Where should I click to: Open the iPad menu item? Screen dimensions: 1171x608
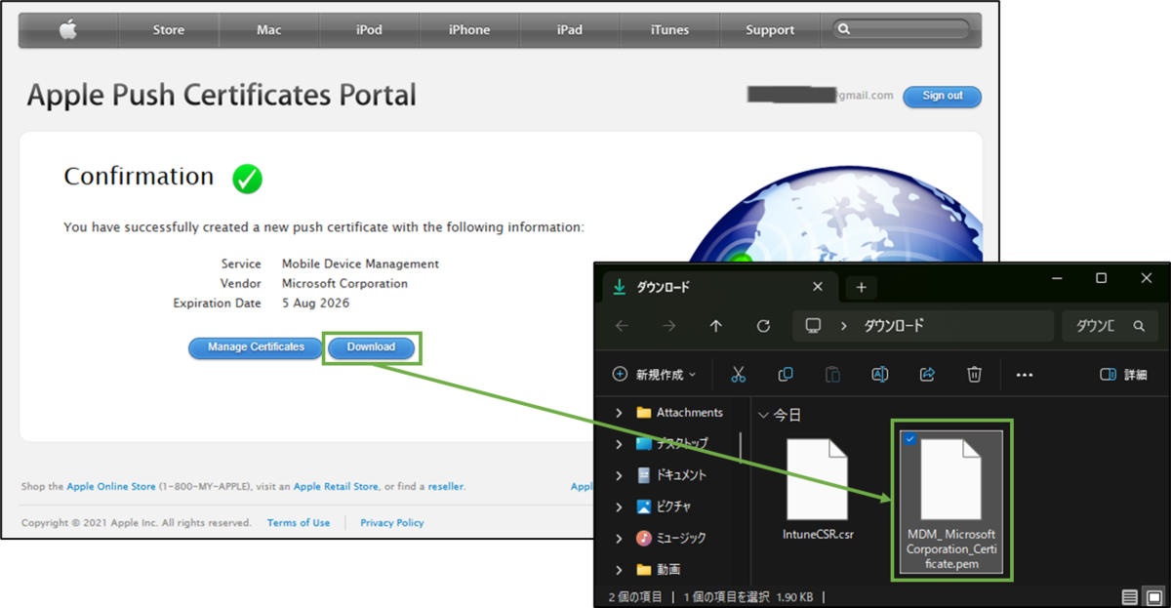click(570, 30)
